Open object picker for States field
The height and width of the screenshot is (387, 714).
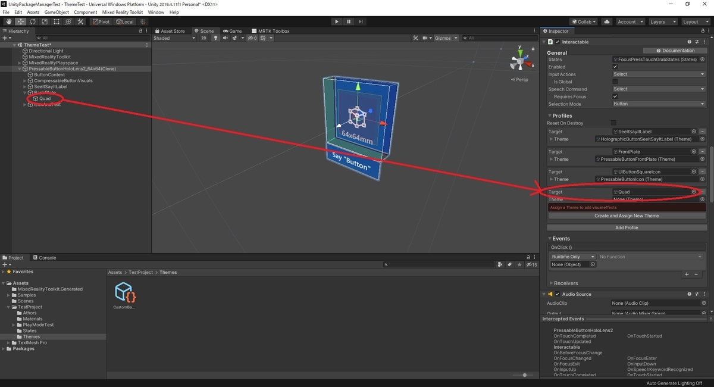point(702,60)
